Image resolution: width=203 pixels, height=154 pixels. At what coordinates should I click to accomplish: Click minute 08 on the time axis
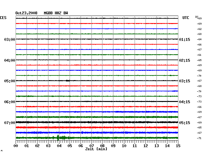102,146
